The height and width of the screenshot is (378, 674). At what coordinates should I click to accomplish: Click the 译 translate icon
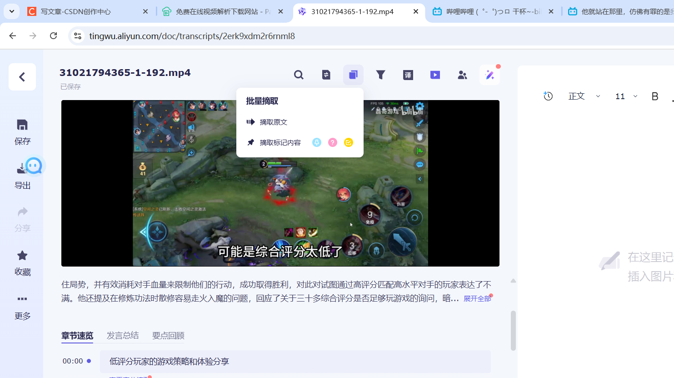tap(408, 75)
